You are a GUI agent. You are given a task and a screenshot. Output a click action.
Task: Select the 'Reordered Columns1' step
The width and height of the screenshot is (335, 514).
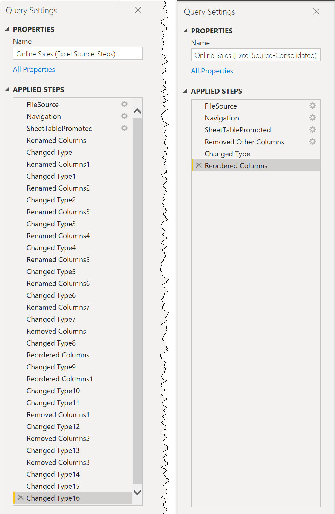tap(72, 379)
